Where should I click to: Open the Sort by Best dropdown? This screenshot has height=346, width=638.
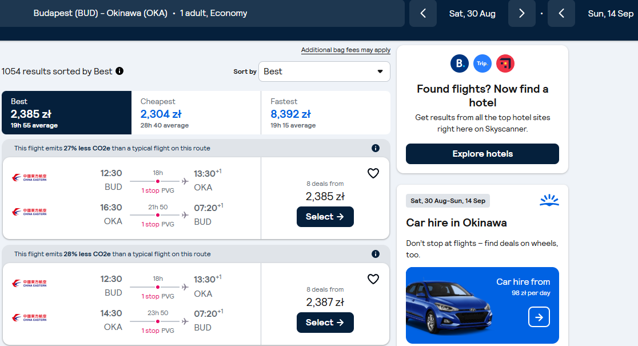point(324,71)
